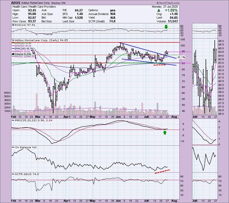Click the bar-chart icon beside the Daily chart title
This screenshot has width=229, height=203.
pos(13,40)
